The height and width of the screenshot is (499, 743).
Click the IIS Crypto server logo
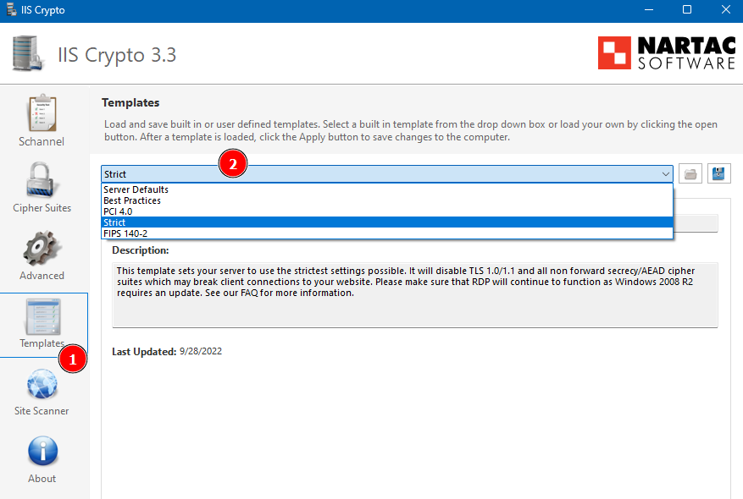[x=29, y=54]
